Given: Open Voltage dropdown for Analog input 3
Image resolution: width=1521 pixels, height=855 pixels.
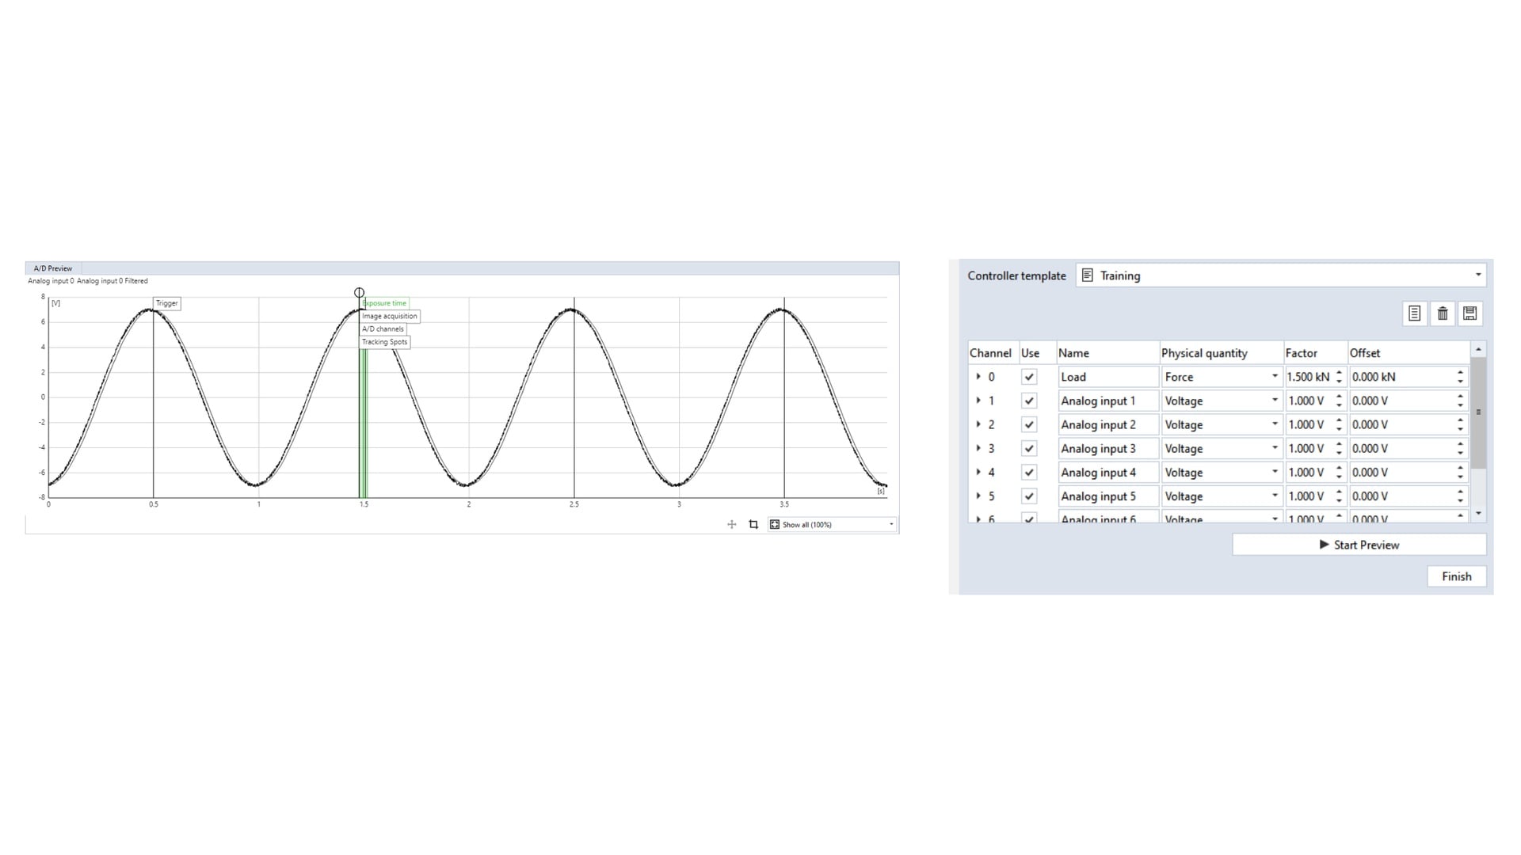Looking at the screenshot, I should [1221, 448].
